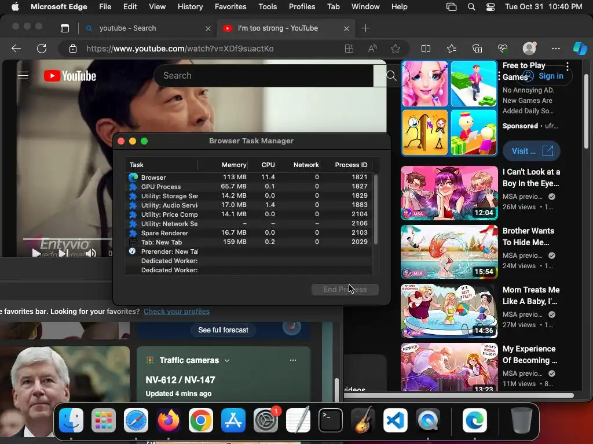Open I Can't Look at a Boy video title
This screenshot has width=593, height=444.
coord(531,177)
